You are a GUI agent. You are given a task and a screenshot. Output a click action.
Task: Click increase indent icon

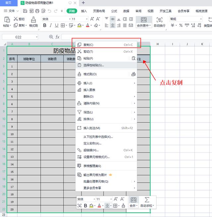[131, 19]
